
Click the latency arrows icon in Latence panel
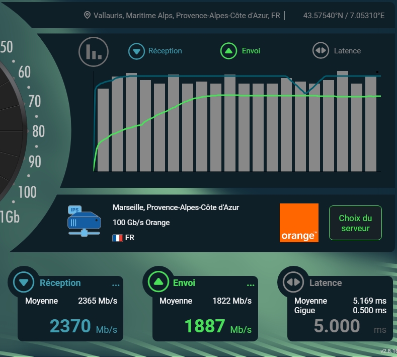(x=293, y=282)
